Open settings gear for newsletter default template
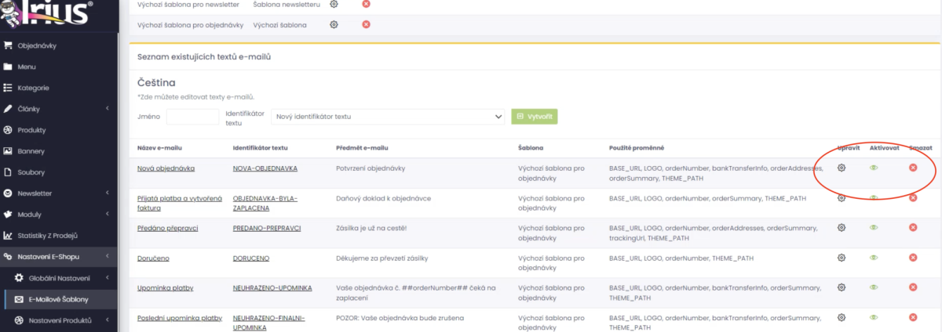Viewport: 942px width, 332px height. [334, 4]
